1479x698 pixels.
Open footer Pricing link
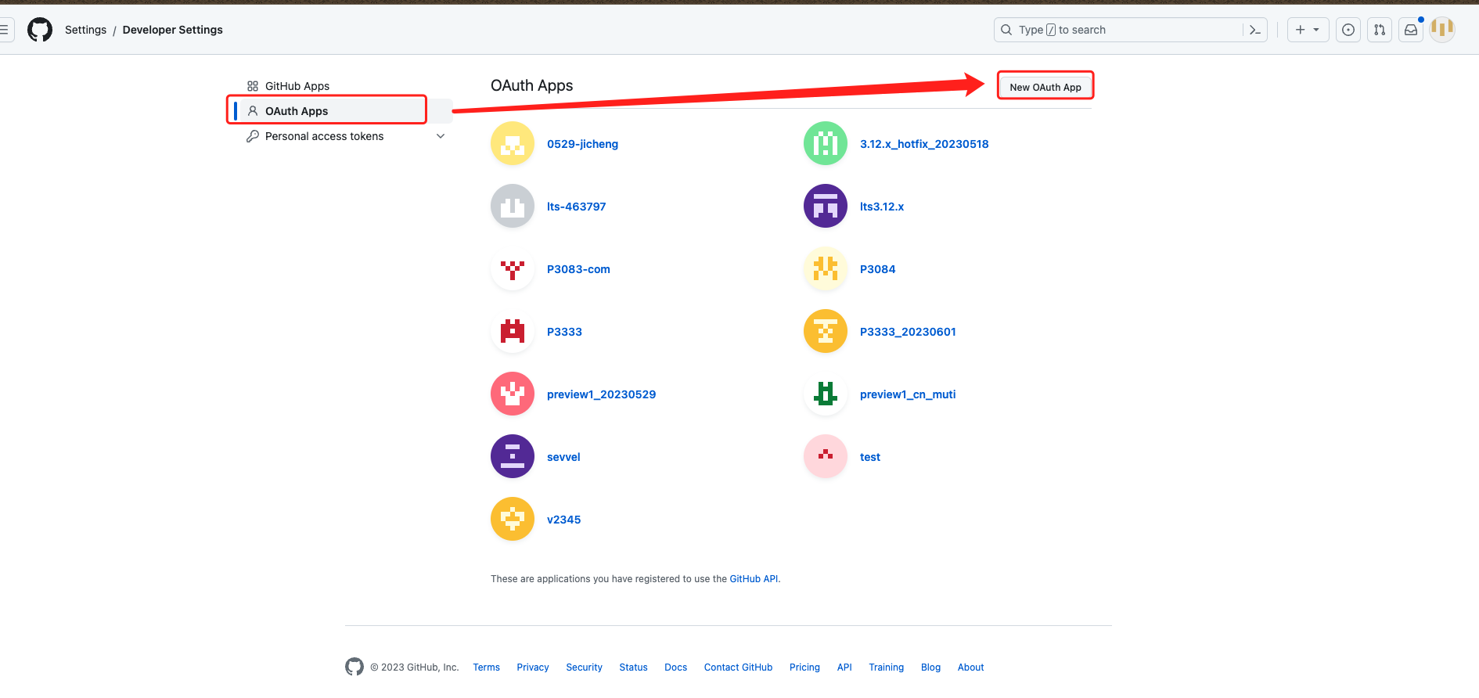pyautogui.click(x=804, y=667)
